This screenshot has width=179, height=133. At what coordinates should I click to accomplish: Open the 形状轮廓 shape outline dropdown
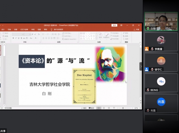tap(115, 36)
